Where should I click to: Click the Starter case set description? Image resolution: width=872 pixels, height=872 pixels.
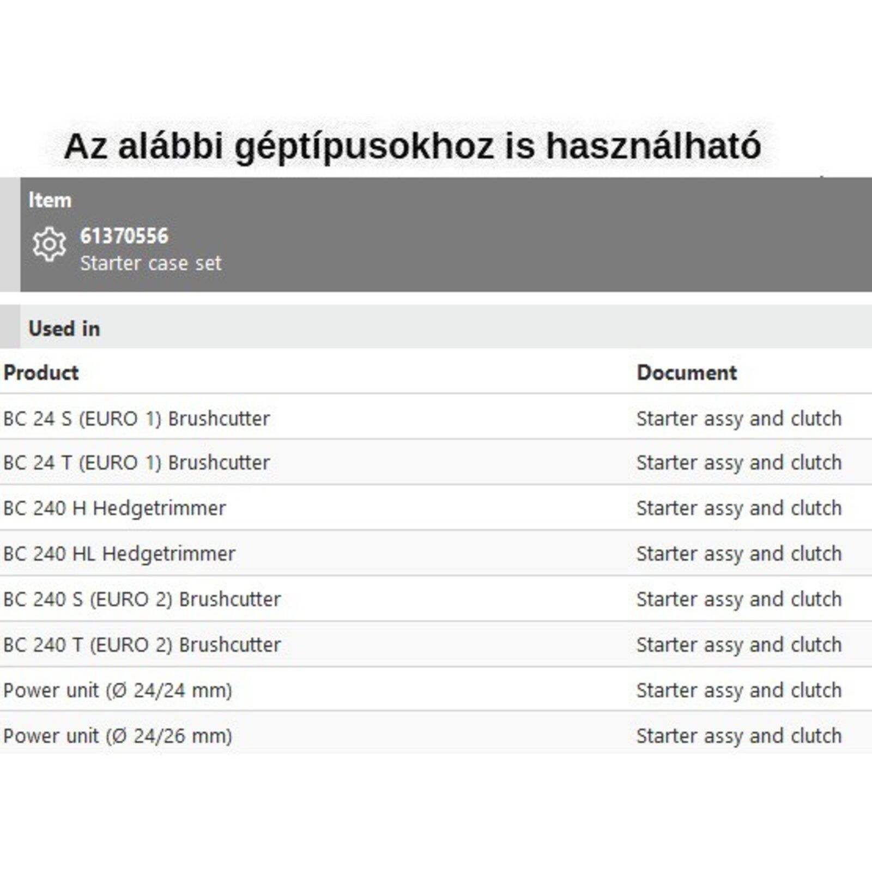pos(151,263)
